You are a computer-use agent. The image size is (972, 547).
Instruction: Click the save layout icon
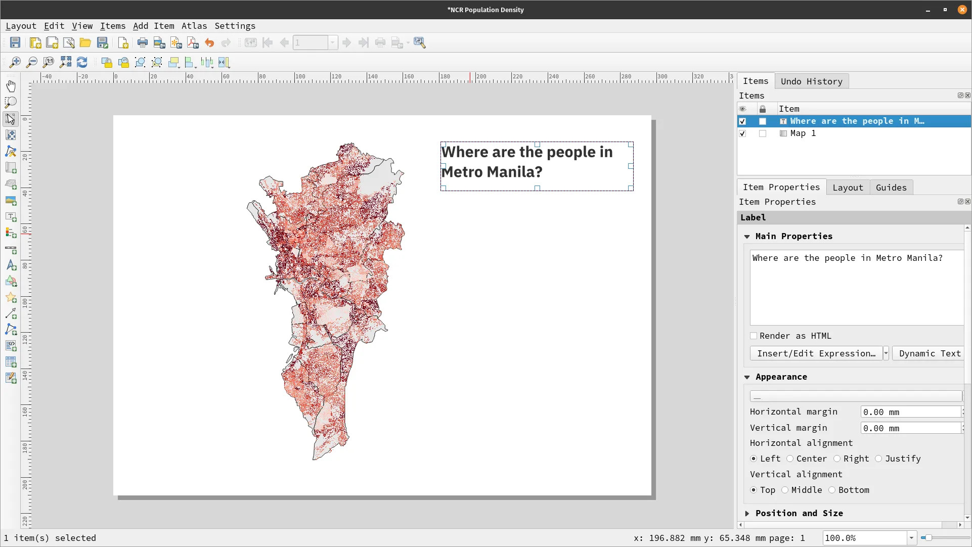[x=15, y=42]
